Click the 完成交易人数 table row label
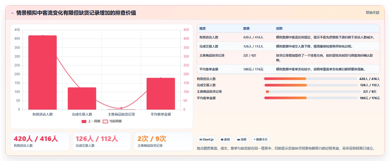This screenshot has height=161, width=390. 209,46
